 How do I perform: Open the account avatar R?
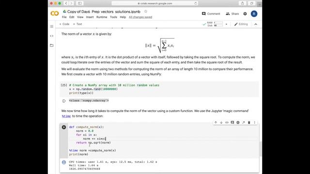(254, 14)
